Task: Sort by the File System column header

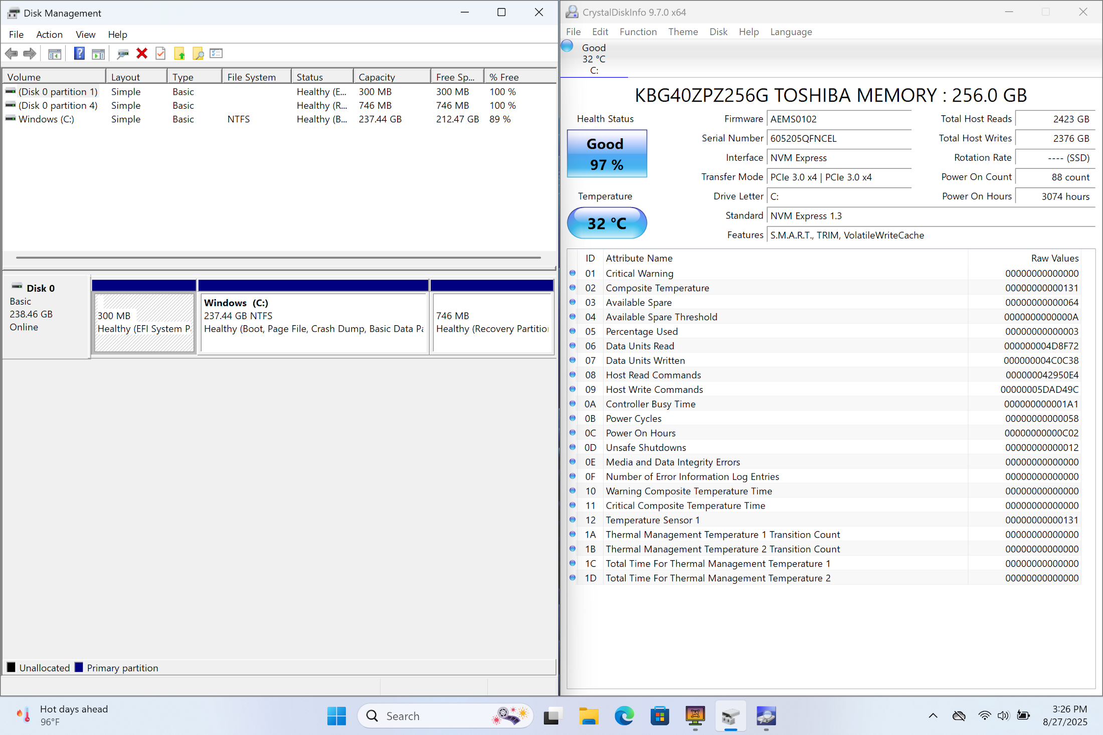Action: pos(257,77)
